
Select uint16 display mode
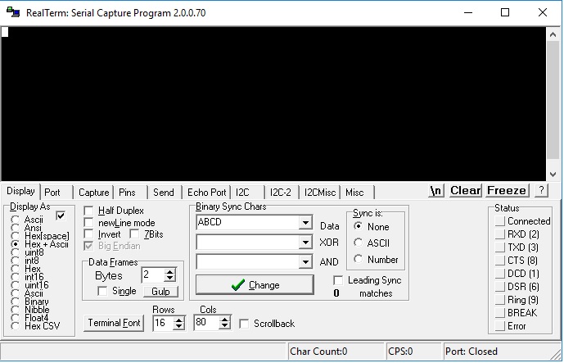click(x=15, y=285)
